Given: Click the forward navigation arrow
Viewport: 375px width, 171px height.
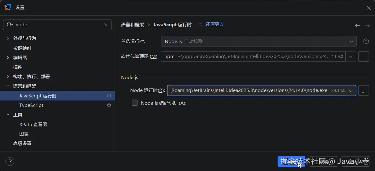Looking at the screenshot, I should (367, 25).
